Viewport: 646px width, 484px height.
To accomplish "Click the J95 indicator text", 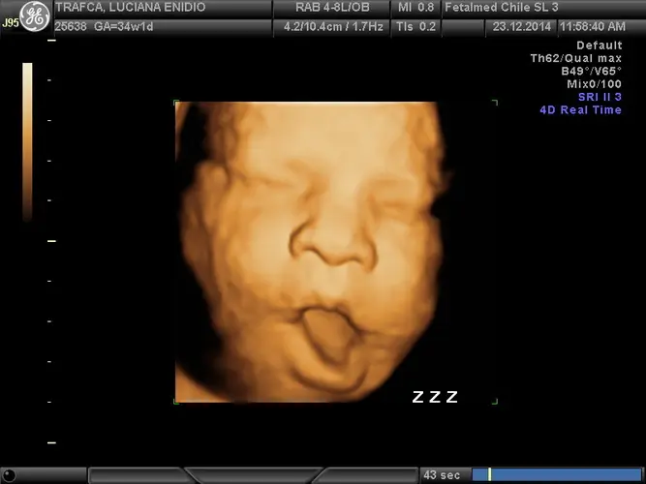I will tap(11, 22).
